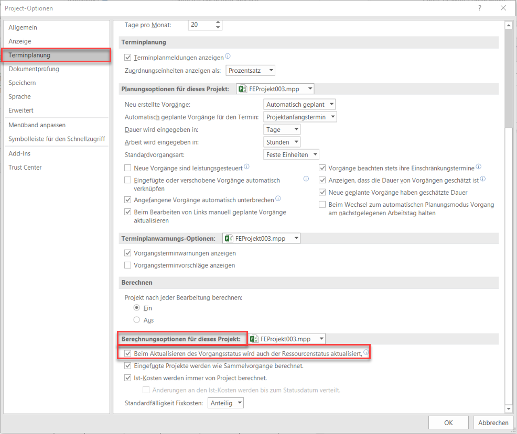Click the help question mark in title bar
The width and height of the screenshot is (517, 434).
coord(479,8)
